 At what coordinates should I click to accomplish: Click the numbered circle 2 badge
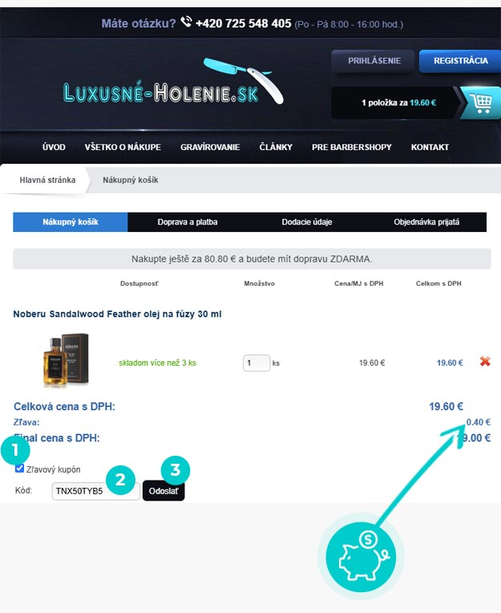point(120,480)
